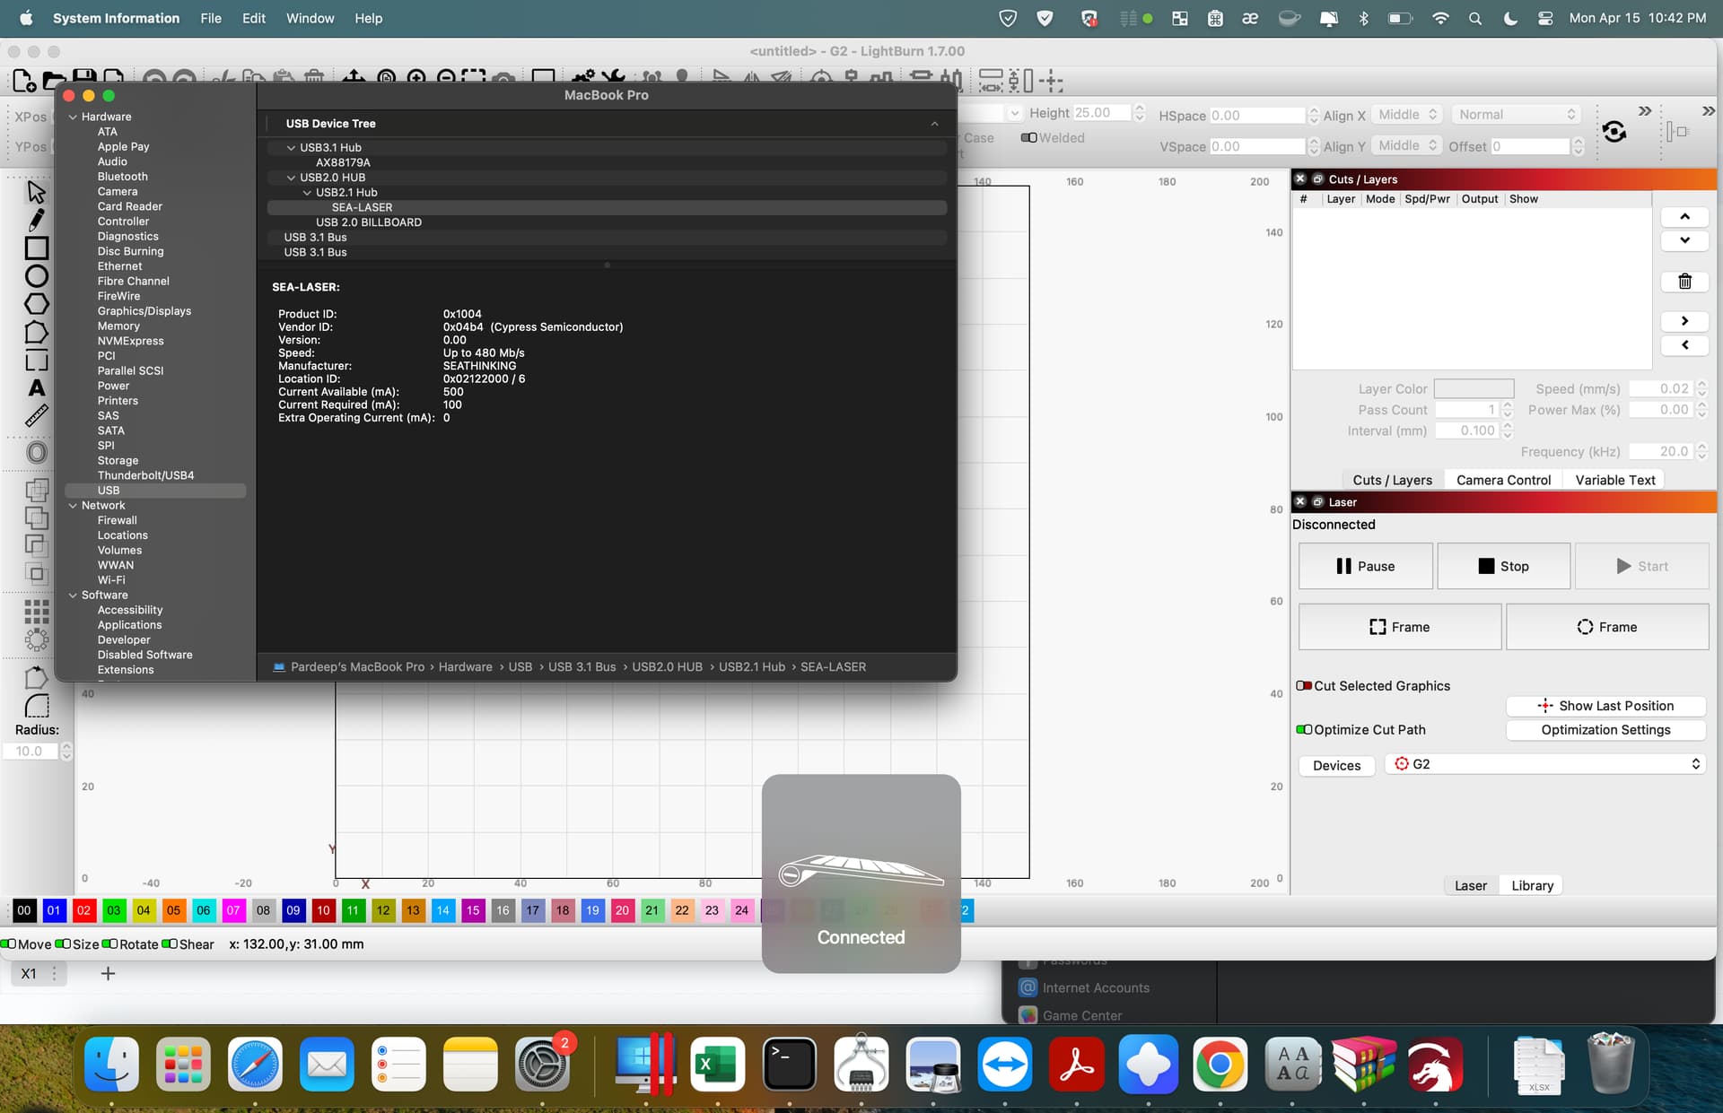Choose the Rectangle drawing tool
This screenshot has width=1723, height=1113.
coord(36,248)
